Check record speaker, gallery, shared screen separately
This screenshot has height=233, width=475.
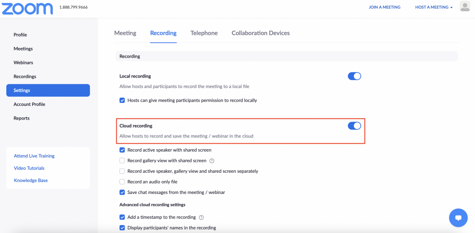(x=122, y=171)
